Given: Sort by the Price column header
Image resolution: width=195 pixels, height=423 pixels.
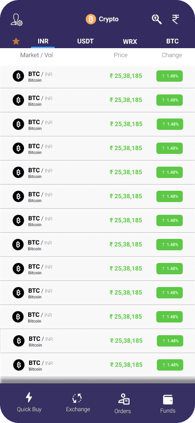Looking at the screenshot, I should (121, 55).
